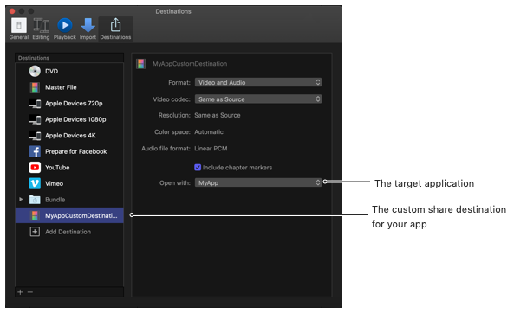Click the Add Destination label

pyautogui.click(x=68, y=232)
